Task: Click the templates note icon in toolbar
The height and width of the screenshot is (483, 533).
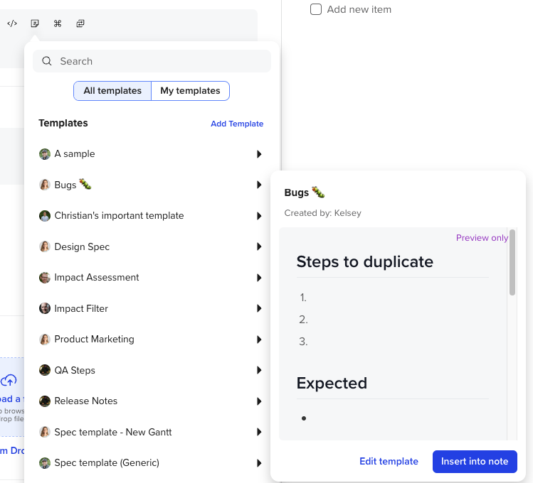Action: point(35,23)
